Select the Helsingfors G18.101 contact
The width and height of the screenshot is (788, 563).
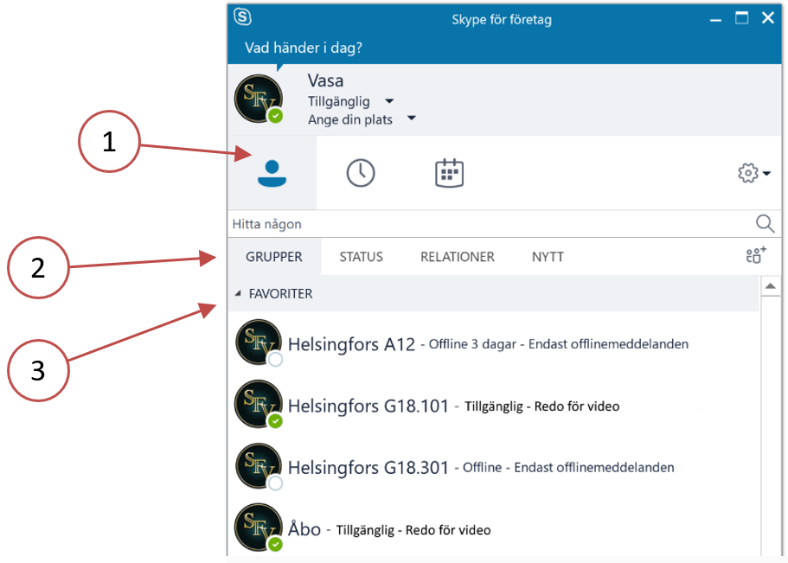[x=368, y=406]
